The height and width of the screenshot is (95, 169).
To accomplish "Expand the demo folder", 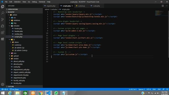I will (11, 42).
